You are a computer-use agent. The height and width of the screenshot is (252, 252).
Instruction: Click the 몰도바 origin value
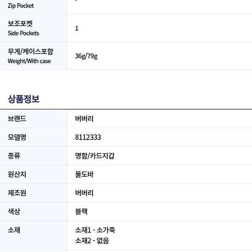[84, 174]
